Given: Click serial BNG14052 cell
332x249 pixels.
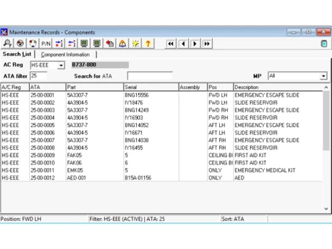Looking at the screenshot, I should [151, 125].
